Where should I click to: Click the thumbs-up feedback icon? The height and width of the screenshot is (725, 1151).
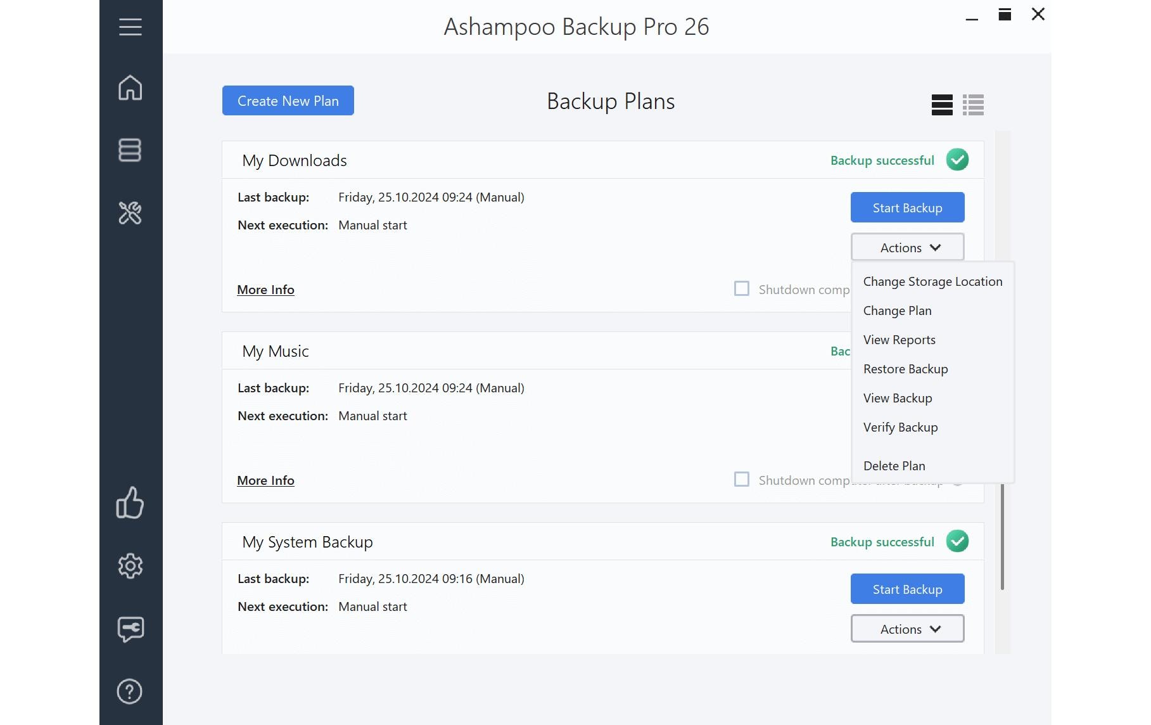tap(130, 503)
